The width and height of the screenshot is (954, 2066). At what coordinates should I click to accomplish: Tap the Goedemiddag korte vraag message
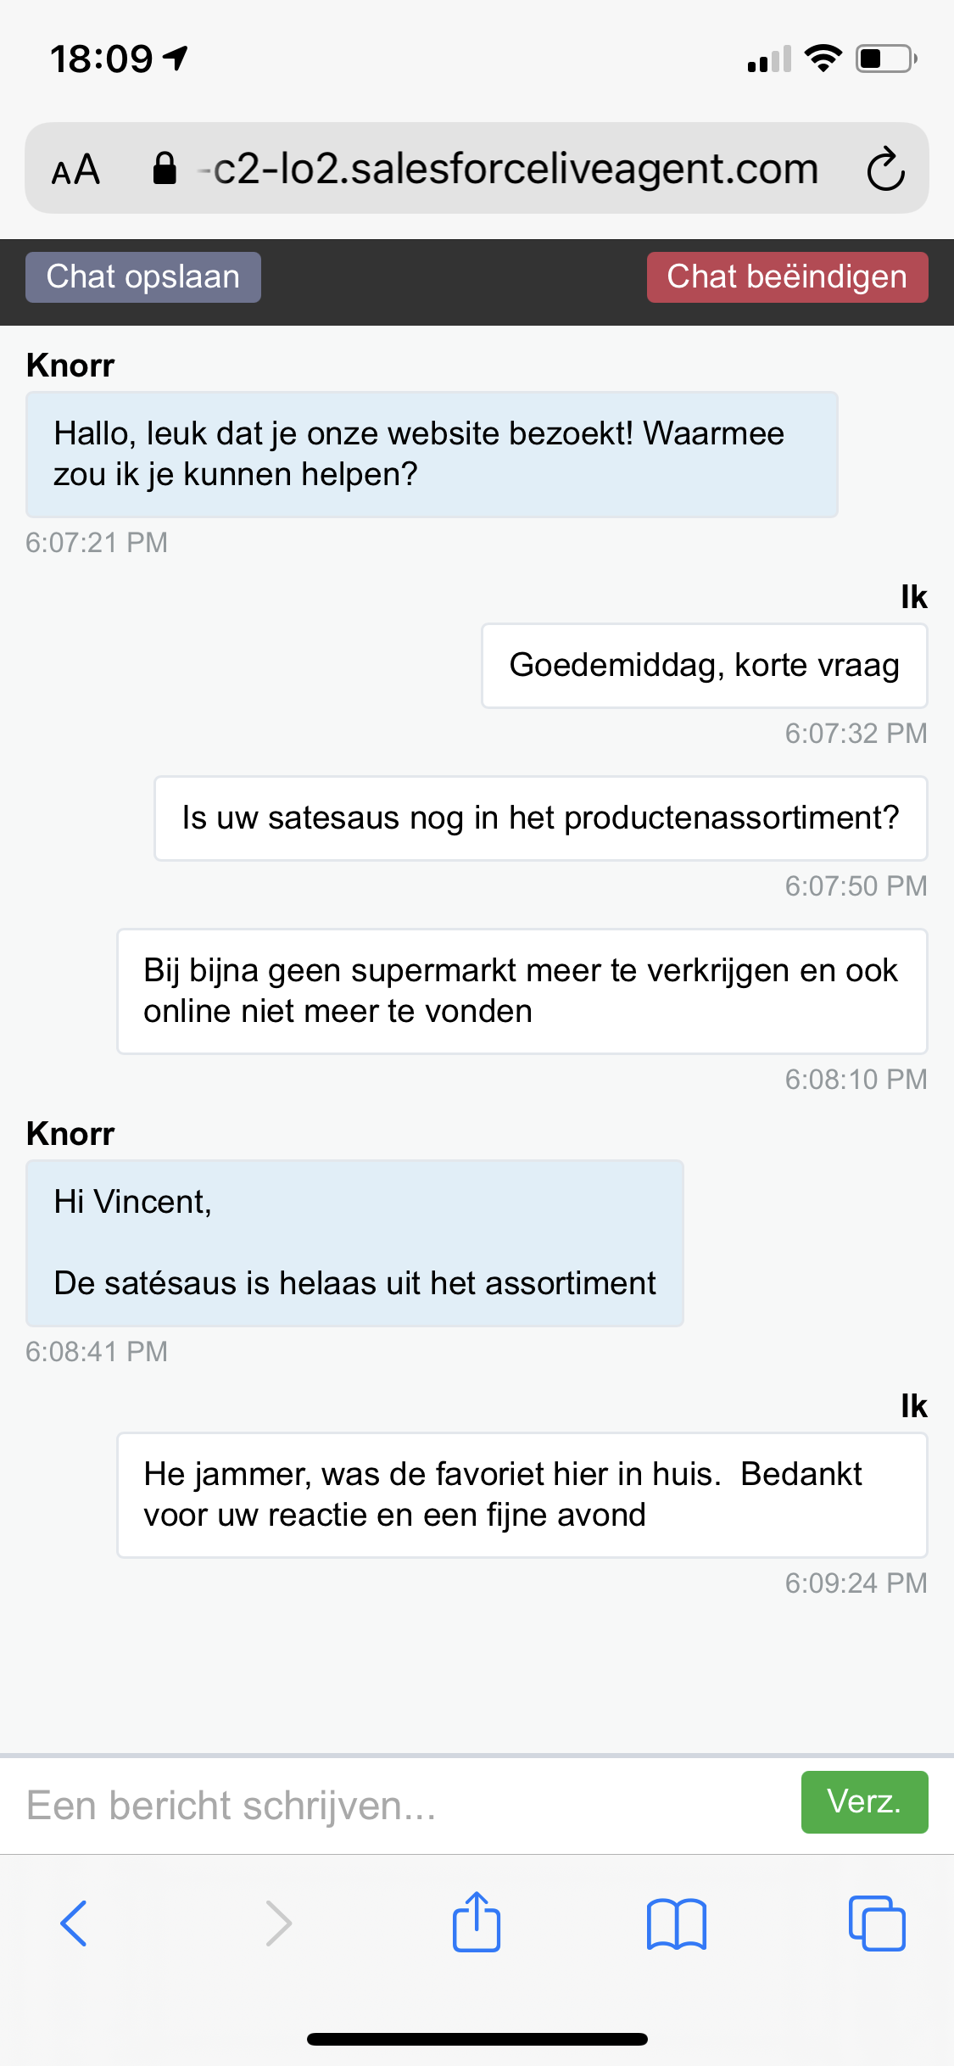tap(705, 666)
